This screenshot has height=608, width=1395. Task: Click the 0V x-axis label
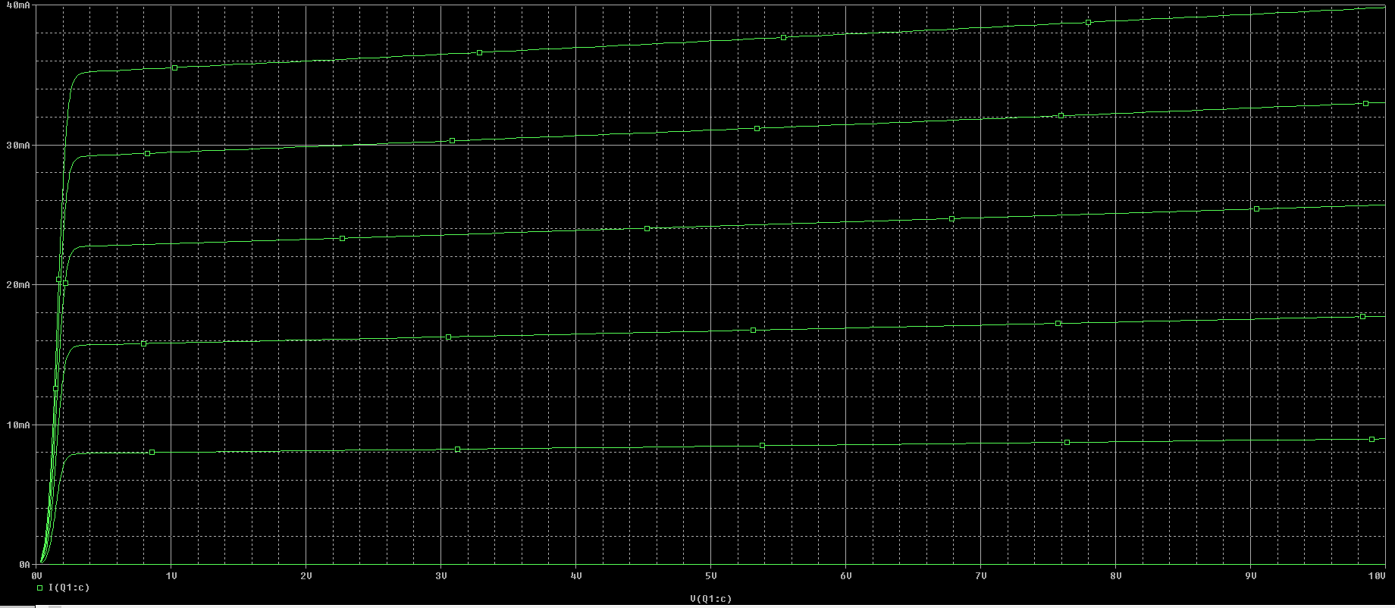(38, 575)
